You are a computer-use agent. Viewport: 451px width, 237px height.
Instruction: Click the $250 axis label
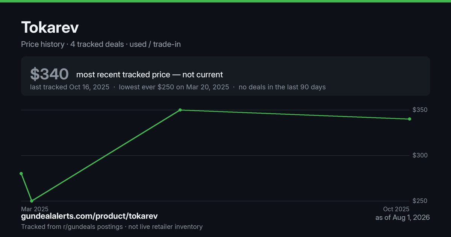(x=420, y=201)
